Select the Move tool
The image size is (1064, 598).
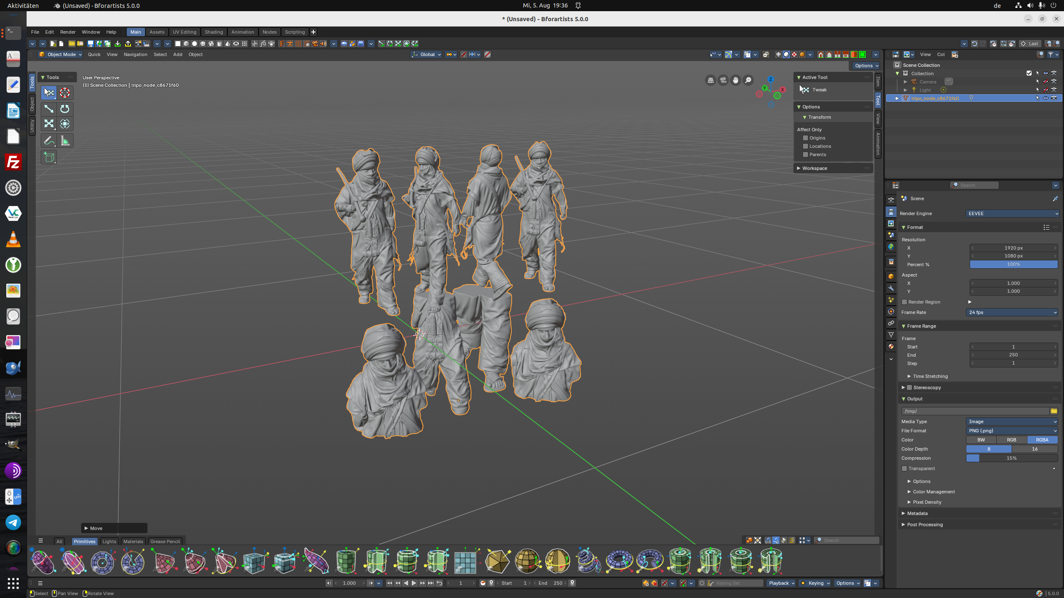49,109
